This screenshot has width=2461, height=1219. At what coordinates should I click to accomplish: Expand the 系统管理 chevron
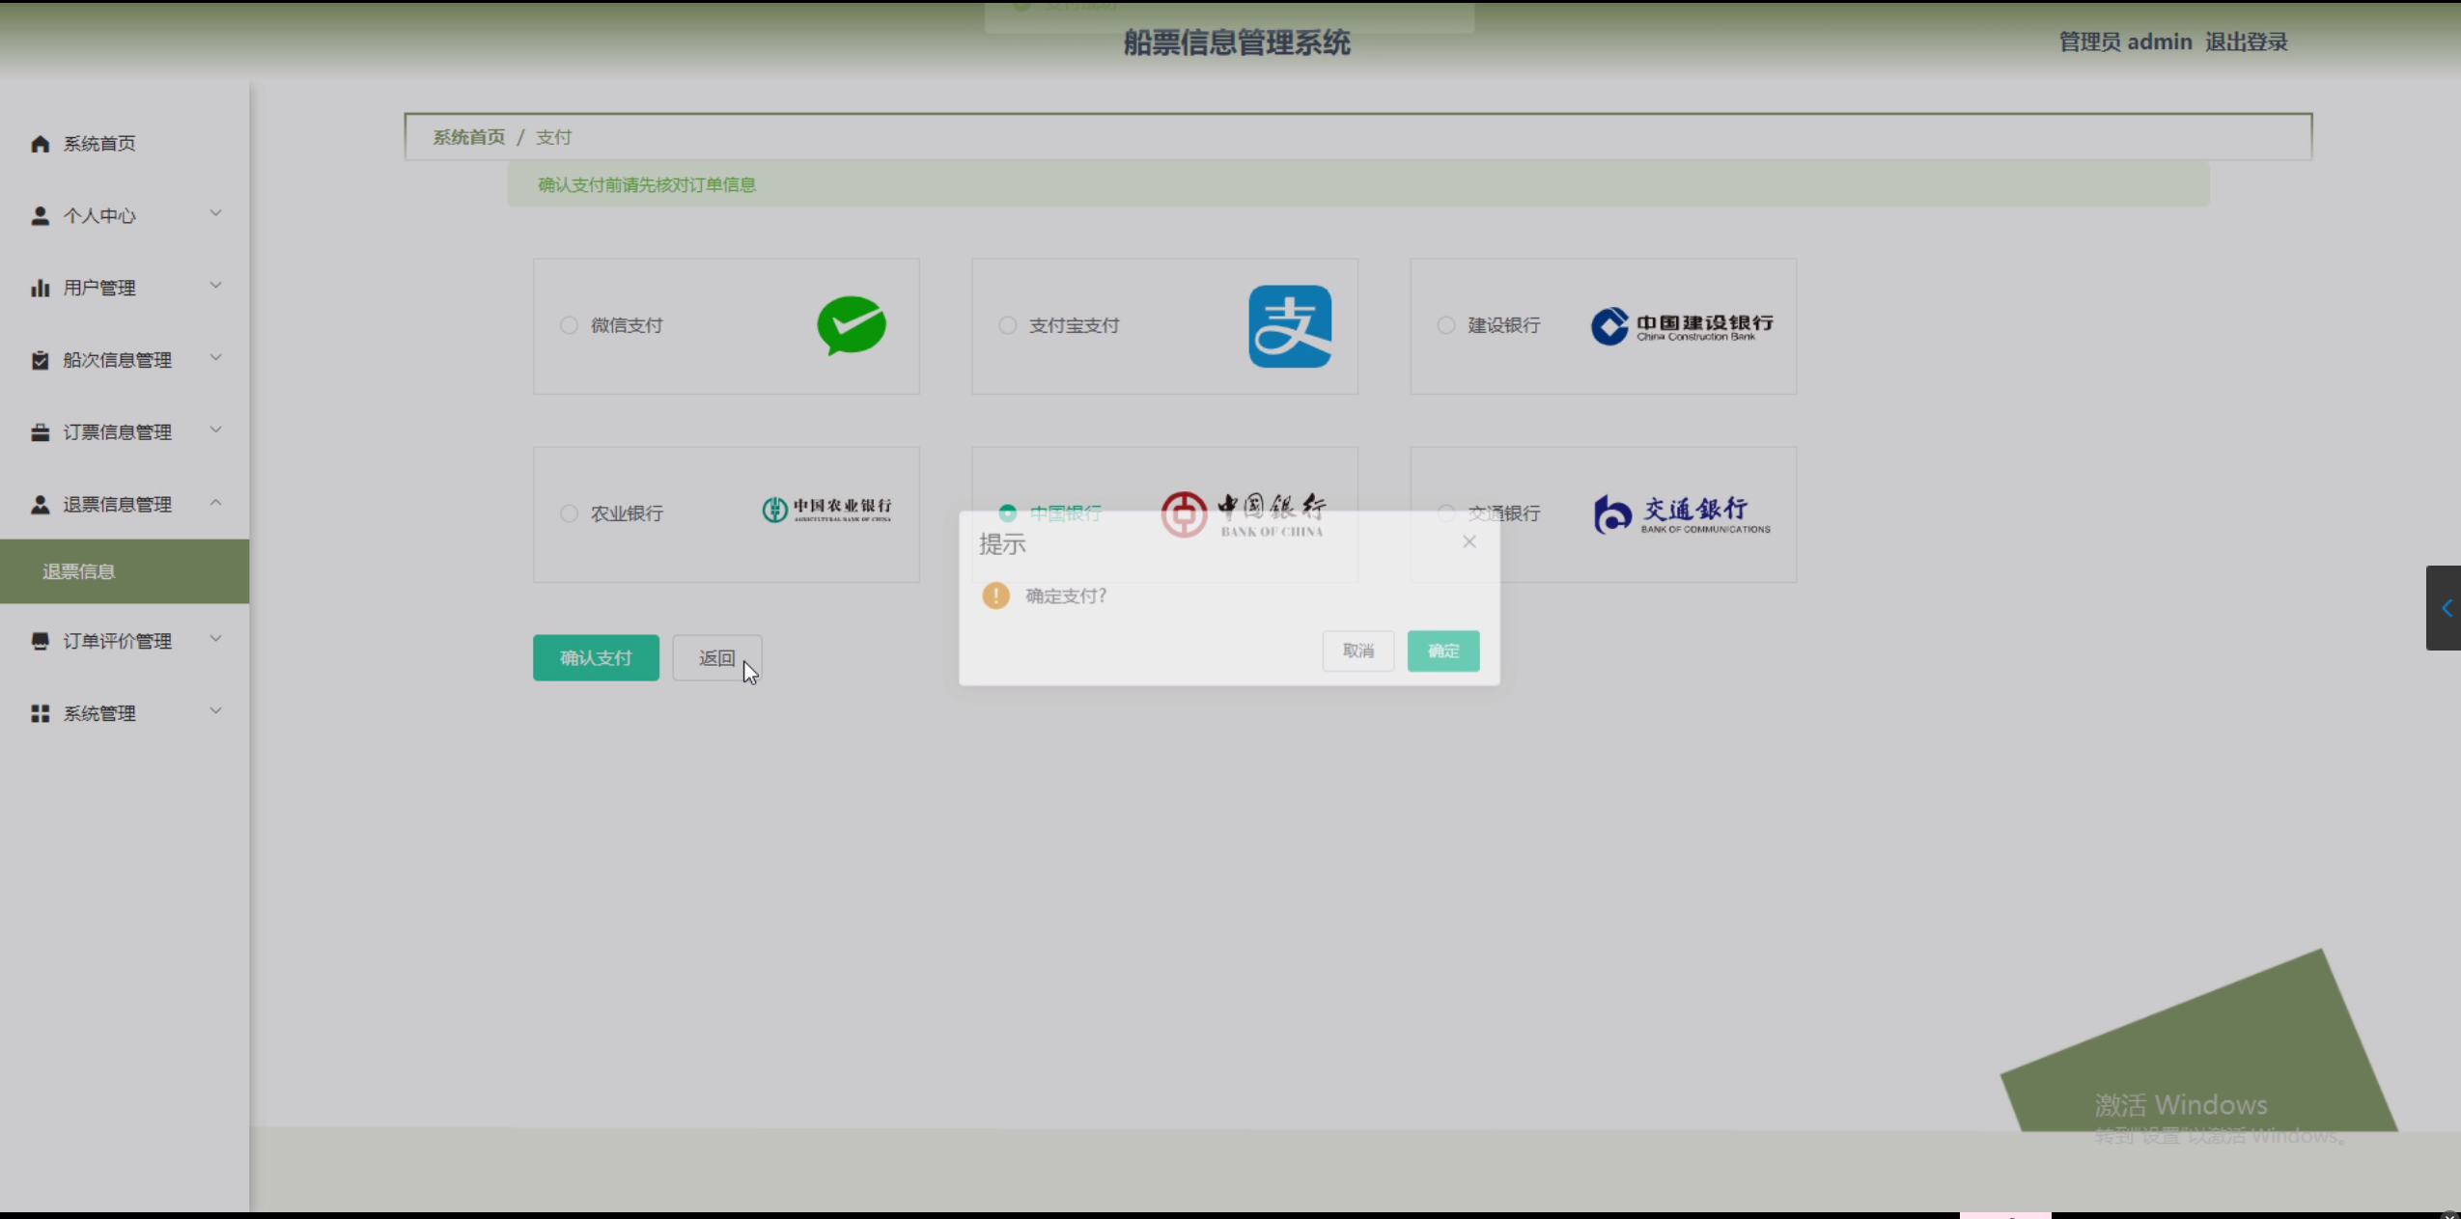(x=215, y=711)
